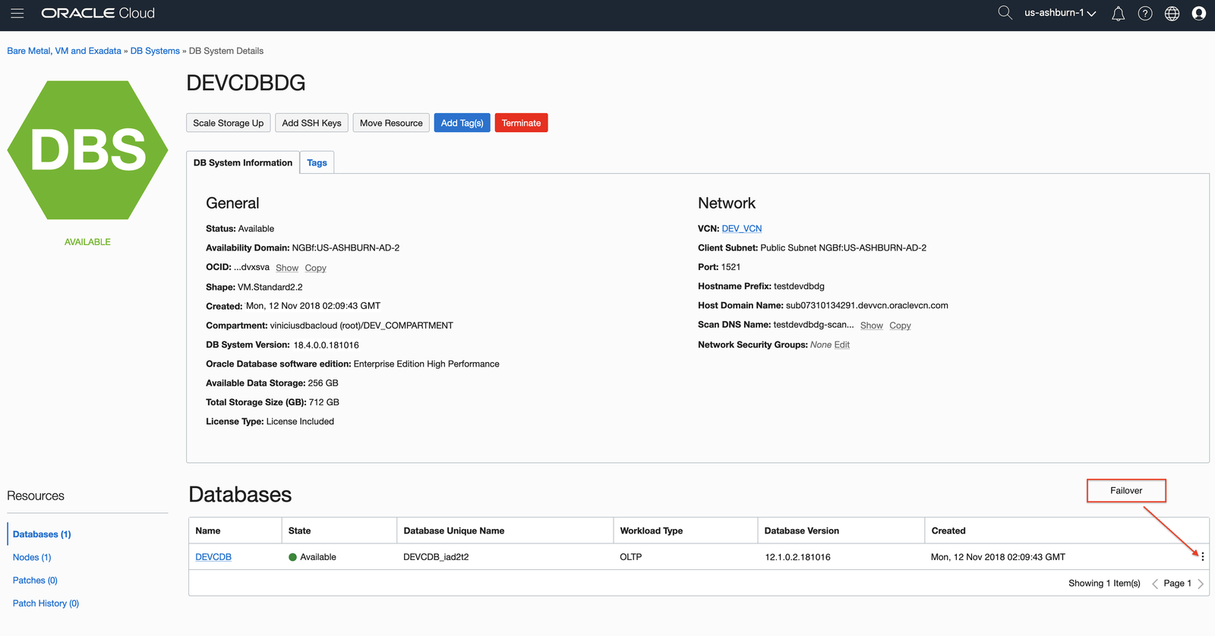Show the full OCID value
The width and height of the screenshot is (1215, 636).
coord(286,268)
